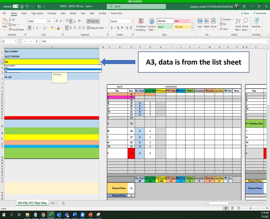
Task: Open the Comments pane
Action: tap(259, 13)
